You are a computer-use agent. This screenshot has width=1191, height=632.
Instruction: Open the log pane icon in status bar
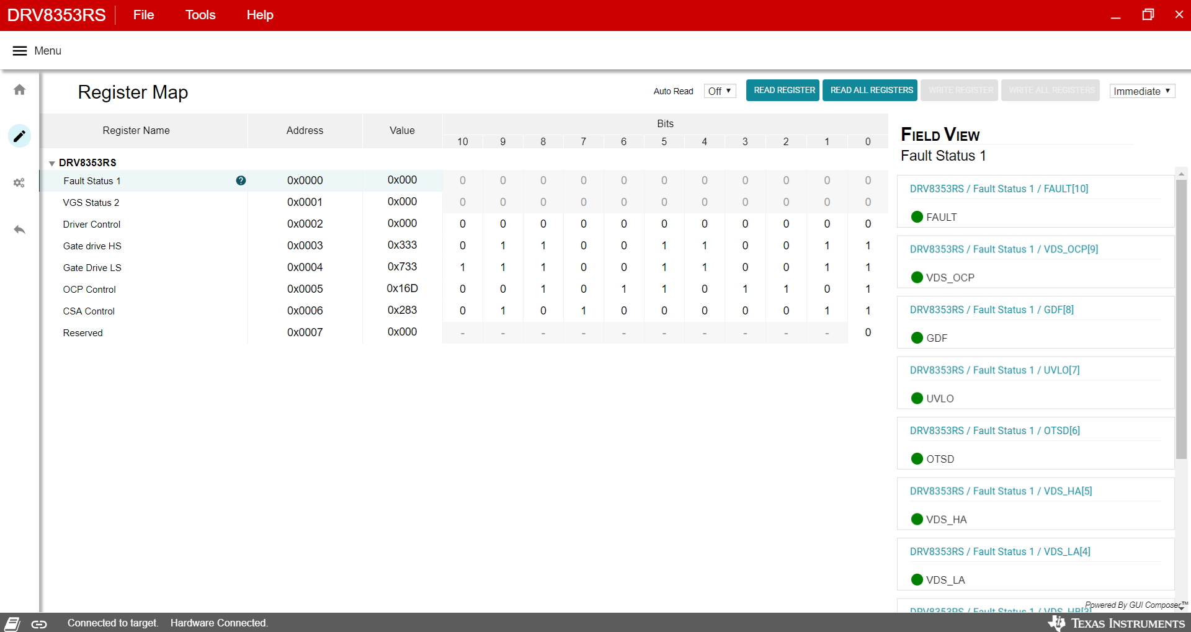pyautogui.click(x=12, y=624)
